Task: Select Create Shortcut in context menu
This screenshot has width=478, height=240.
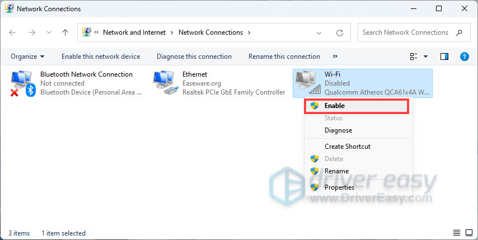Action: [x=347, y=147]
